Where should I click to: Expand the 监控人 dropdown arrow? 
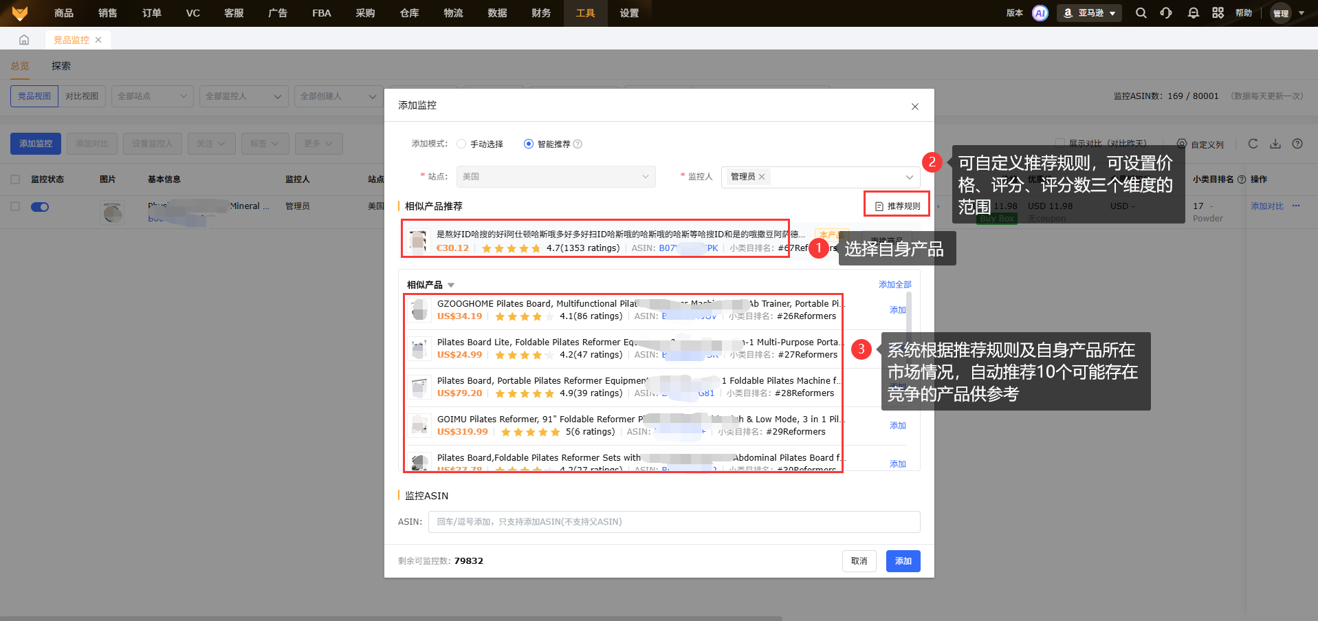910,177
